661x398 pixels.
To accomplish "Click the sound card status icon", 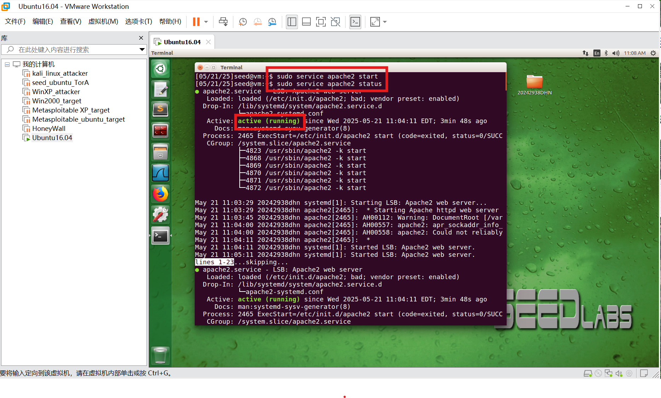I will coord(619,373).
